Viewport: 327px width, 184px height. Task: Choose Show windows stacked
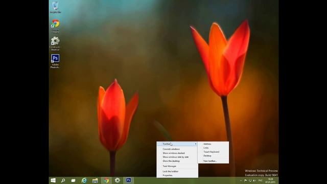(177, 153)
